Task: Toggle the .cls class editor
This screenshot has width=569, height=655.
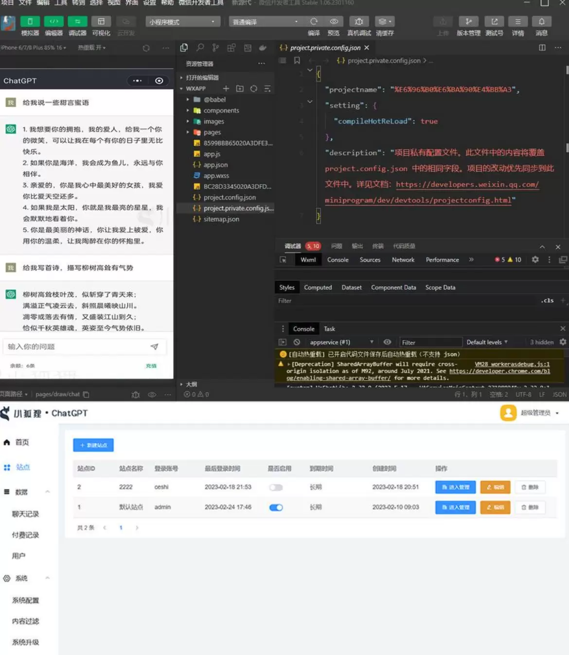Action: click(547, 301)
